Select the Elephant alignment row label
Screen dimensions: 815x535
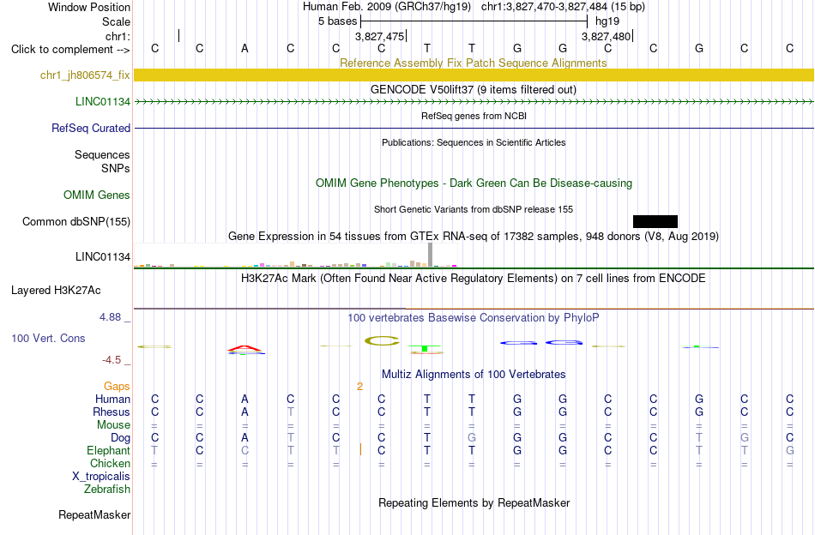(x=108, y=450)
